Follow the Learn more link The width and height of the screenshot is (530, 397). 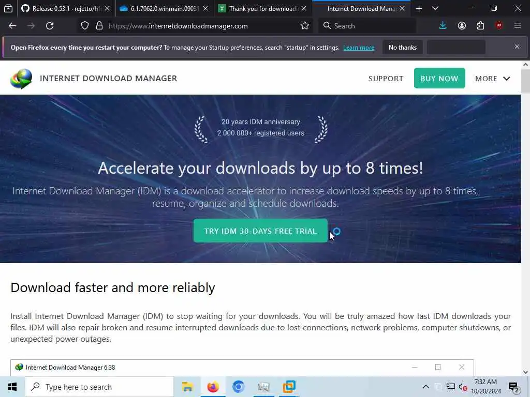click(x=359, y=48)
